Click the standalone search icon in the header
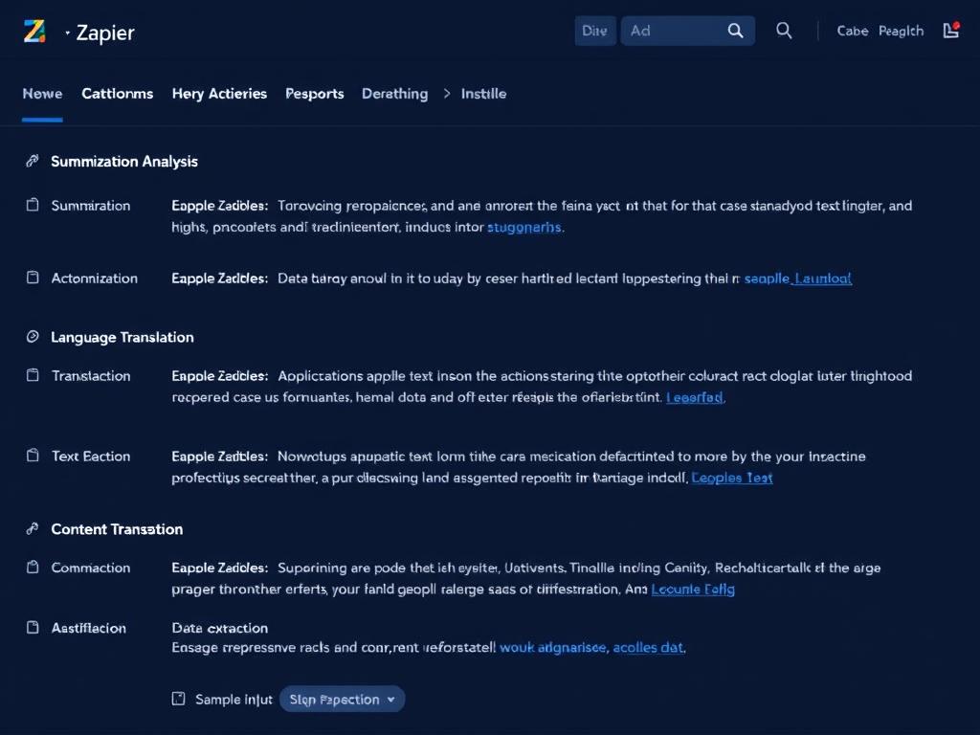Screen dimensions: 980x735 click(x=784, y=31)
